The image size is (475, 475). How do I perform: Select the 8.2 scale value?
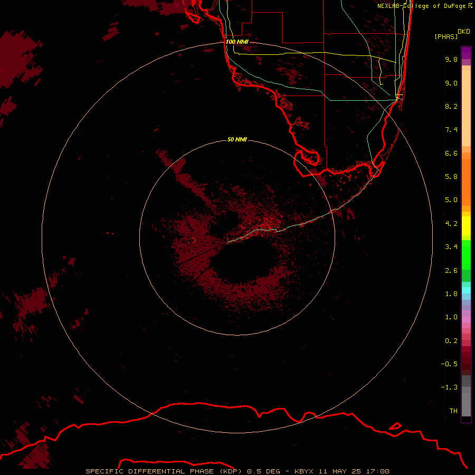[x=451, y=106]
